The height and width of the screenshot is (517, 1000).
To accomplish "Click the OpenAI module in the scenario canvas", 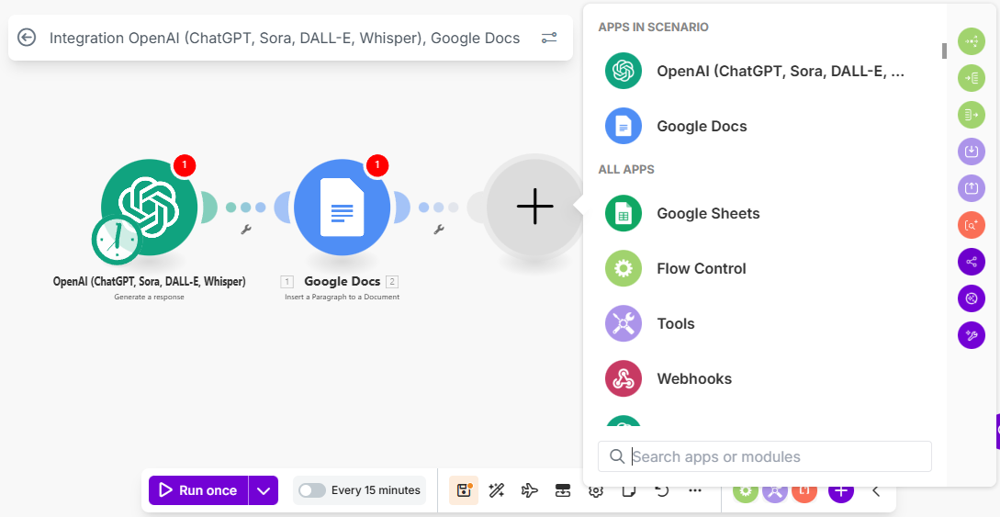I will (x=150, y=205).
